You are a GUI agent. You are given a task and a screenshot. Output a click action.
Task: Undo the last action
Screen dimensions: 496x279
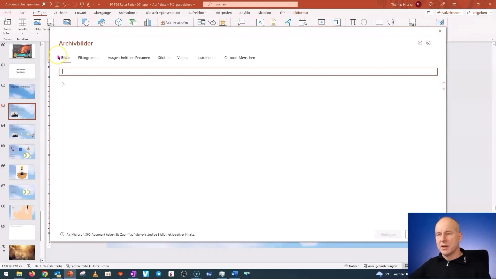click(65, 4)
